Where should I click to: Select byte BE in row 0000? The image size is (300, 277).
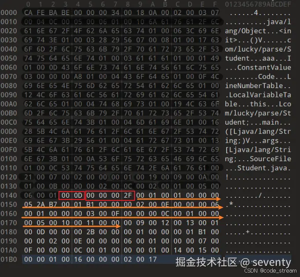(x=66, y=13)
